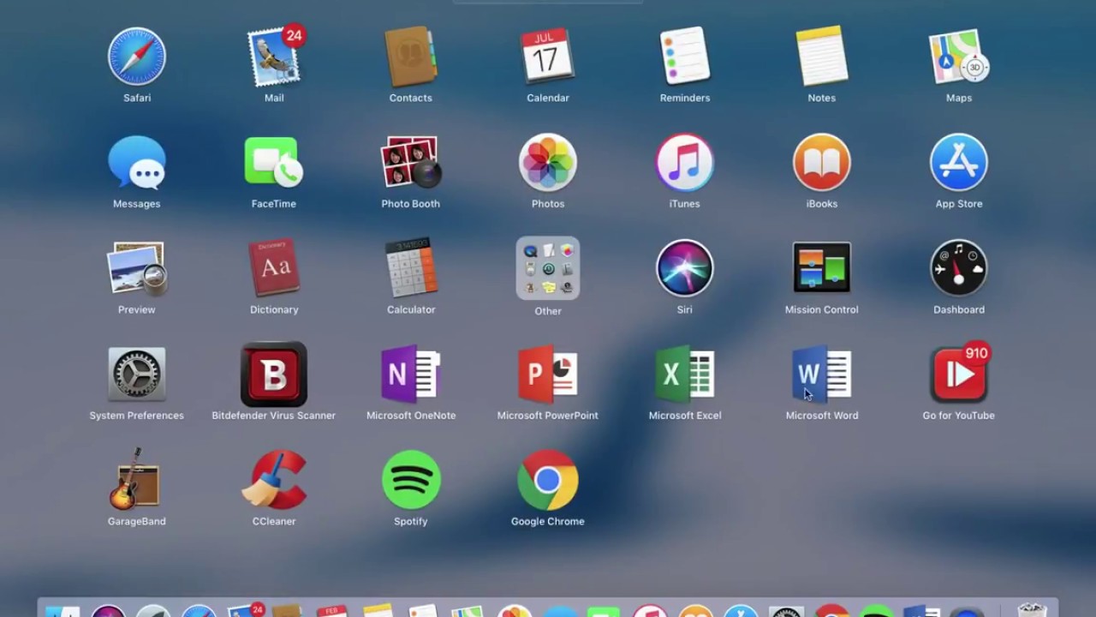Launch Microsoft PowerPoint
This screenshot has width=1096, height=617.
coord(548,375)
